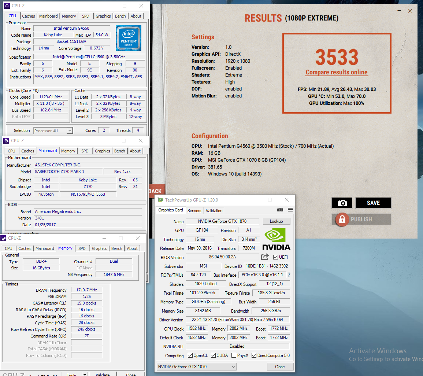Click the GPU Name field NVIDIA GeForce GTX 1070
Viewport: 423px width, 376px height.
tap(222, 221)
